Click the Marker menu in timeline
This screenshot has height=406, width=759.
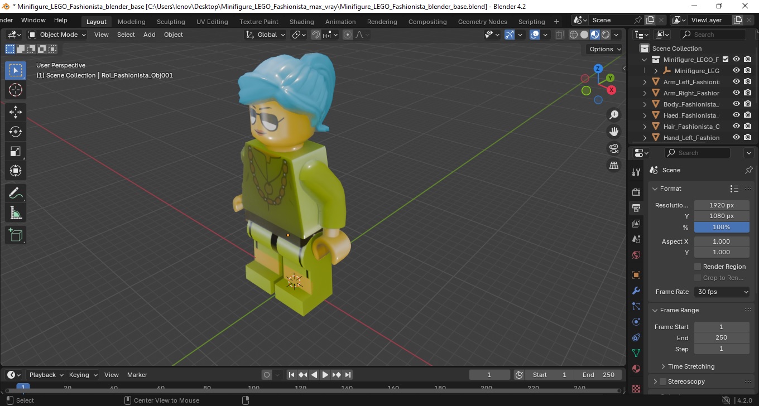click(137, 375)
